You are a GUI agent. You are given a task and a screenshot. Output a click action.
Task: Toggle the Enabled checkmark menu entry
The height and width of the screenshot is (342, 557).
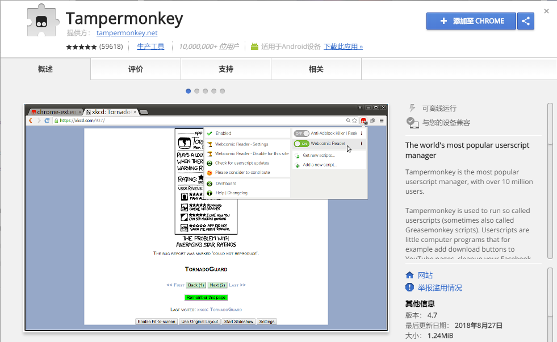coord(248,134)
